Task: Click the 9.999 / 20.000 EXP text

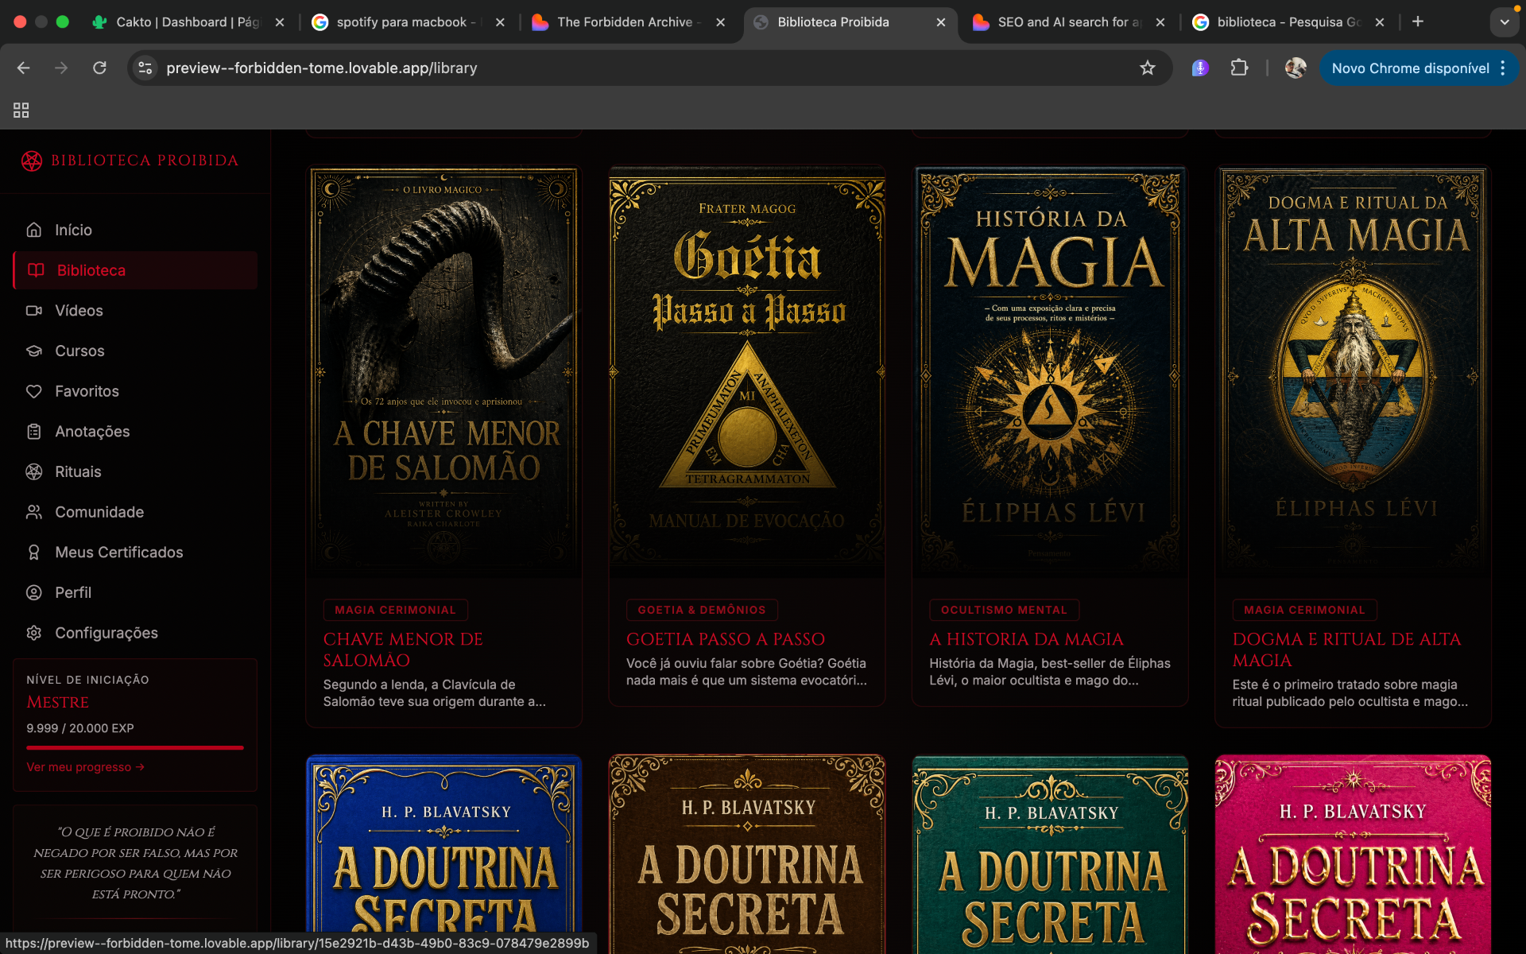Action: point(80,728)
